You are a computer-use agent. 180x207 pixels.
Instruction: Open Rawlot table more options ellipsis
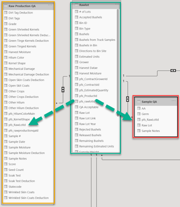tap(117, 4)
